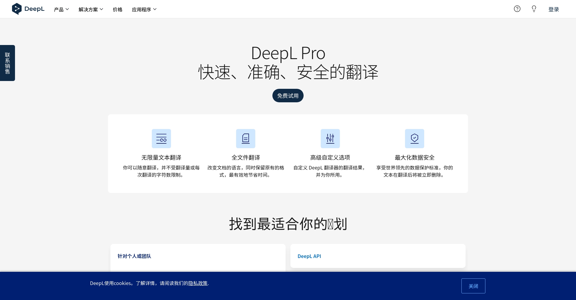The width and height of the screenshot is (576, 300).
Task: Click the DeepL logo in header
Action: (x=28, y=9)
